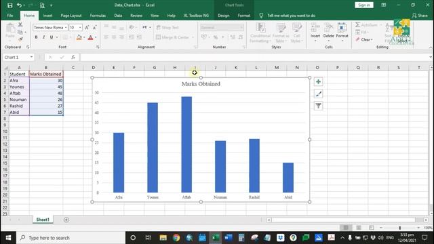434x244 pixels.
Task: Open the File tab
Action: click(x=10, y=16)
